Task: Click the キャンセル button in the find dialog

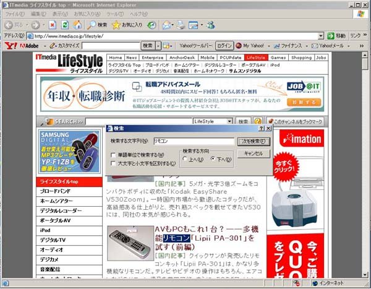Action: pos(254,153)
